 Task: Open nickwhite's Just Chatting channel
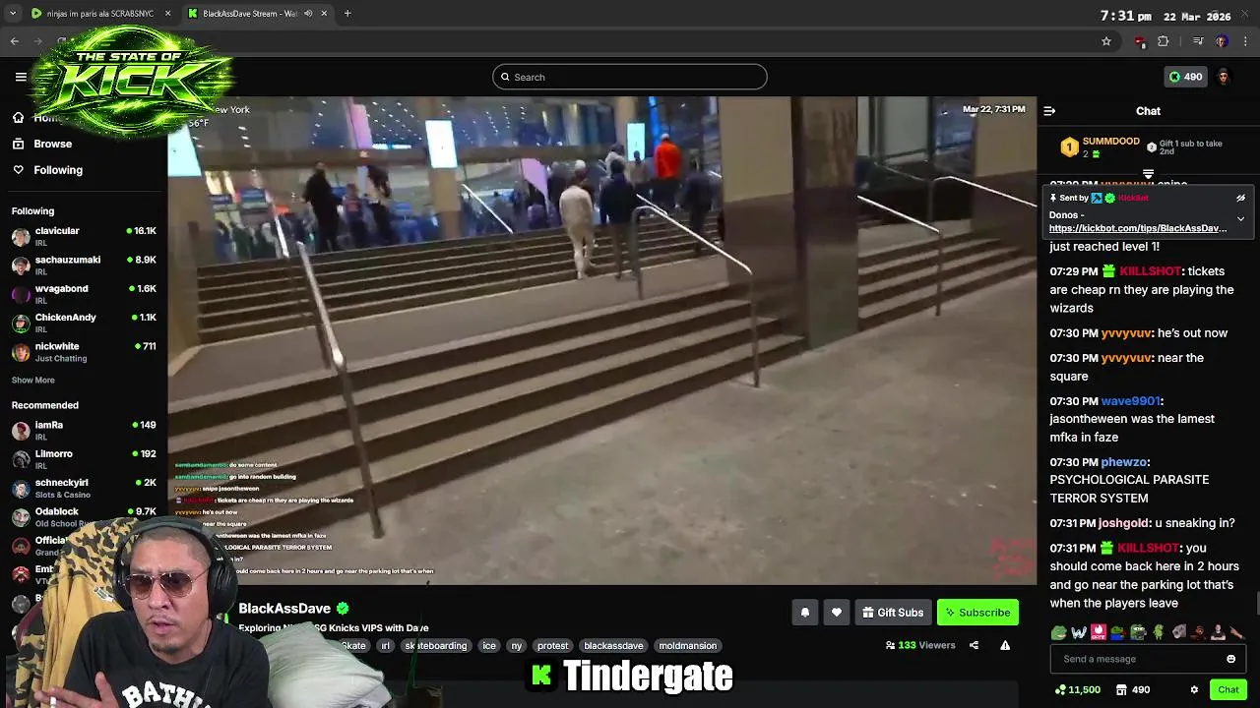(x=84, y=351)
